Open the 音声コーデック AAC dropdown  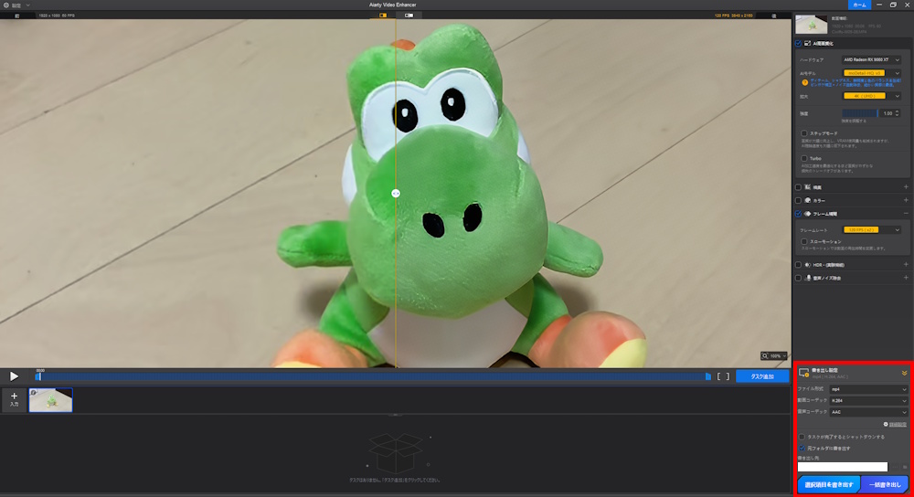coord(868,412)
